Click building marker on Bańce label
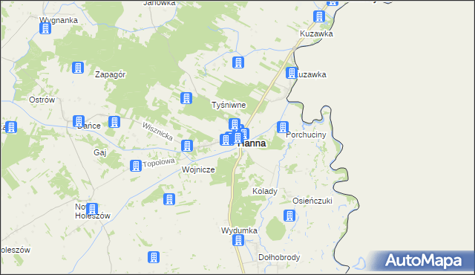Image resolution: width=475 pixels, height=275 pixels. pyautogui.click(x=79, y=121)
